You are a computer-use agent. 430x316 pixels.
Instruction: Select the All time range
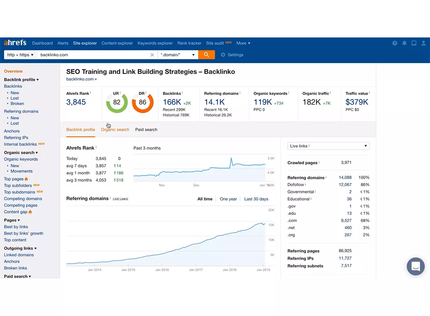(x=205, y=199)
